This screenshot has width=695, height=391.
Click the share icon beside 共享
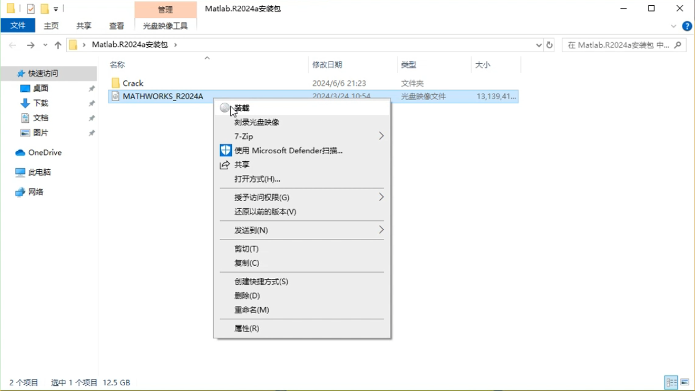225,165
